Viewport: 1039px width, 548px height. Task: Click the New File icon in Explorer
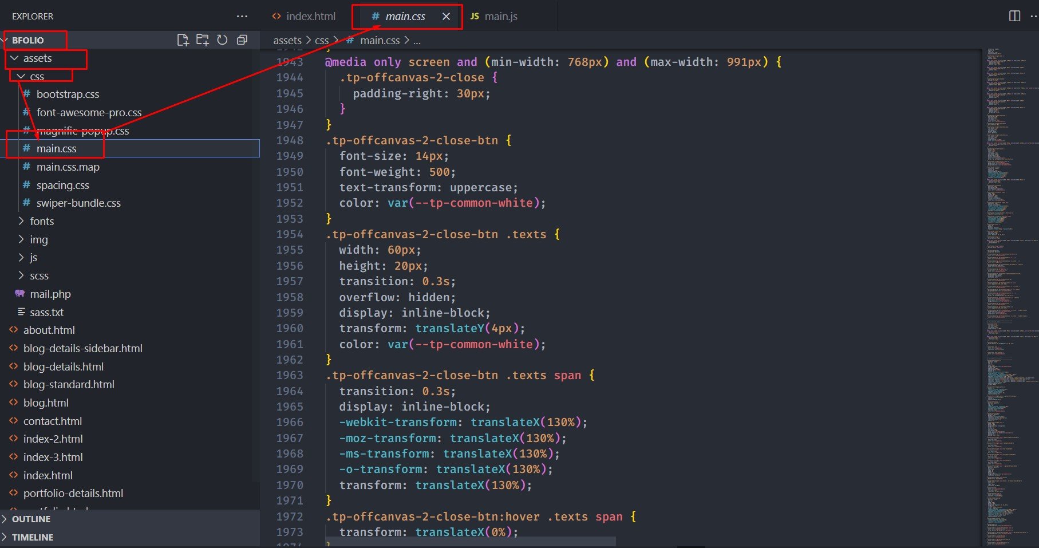pos(183,40)
